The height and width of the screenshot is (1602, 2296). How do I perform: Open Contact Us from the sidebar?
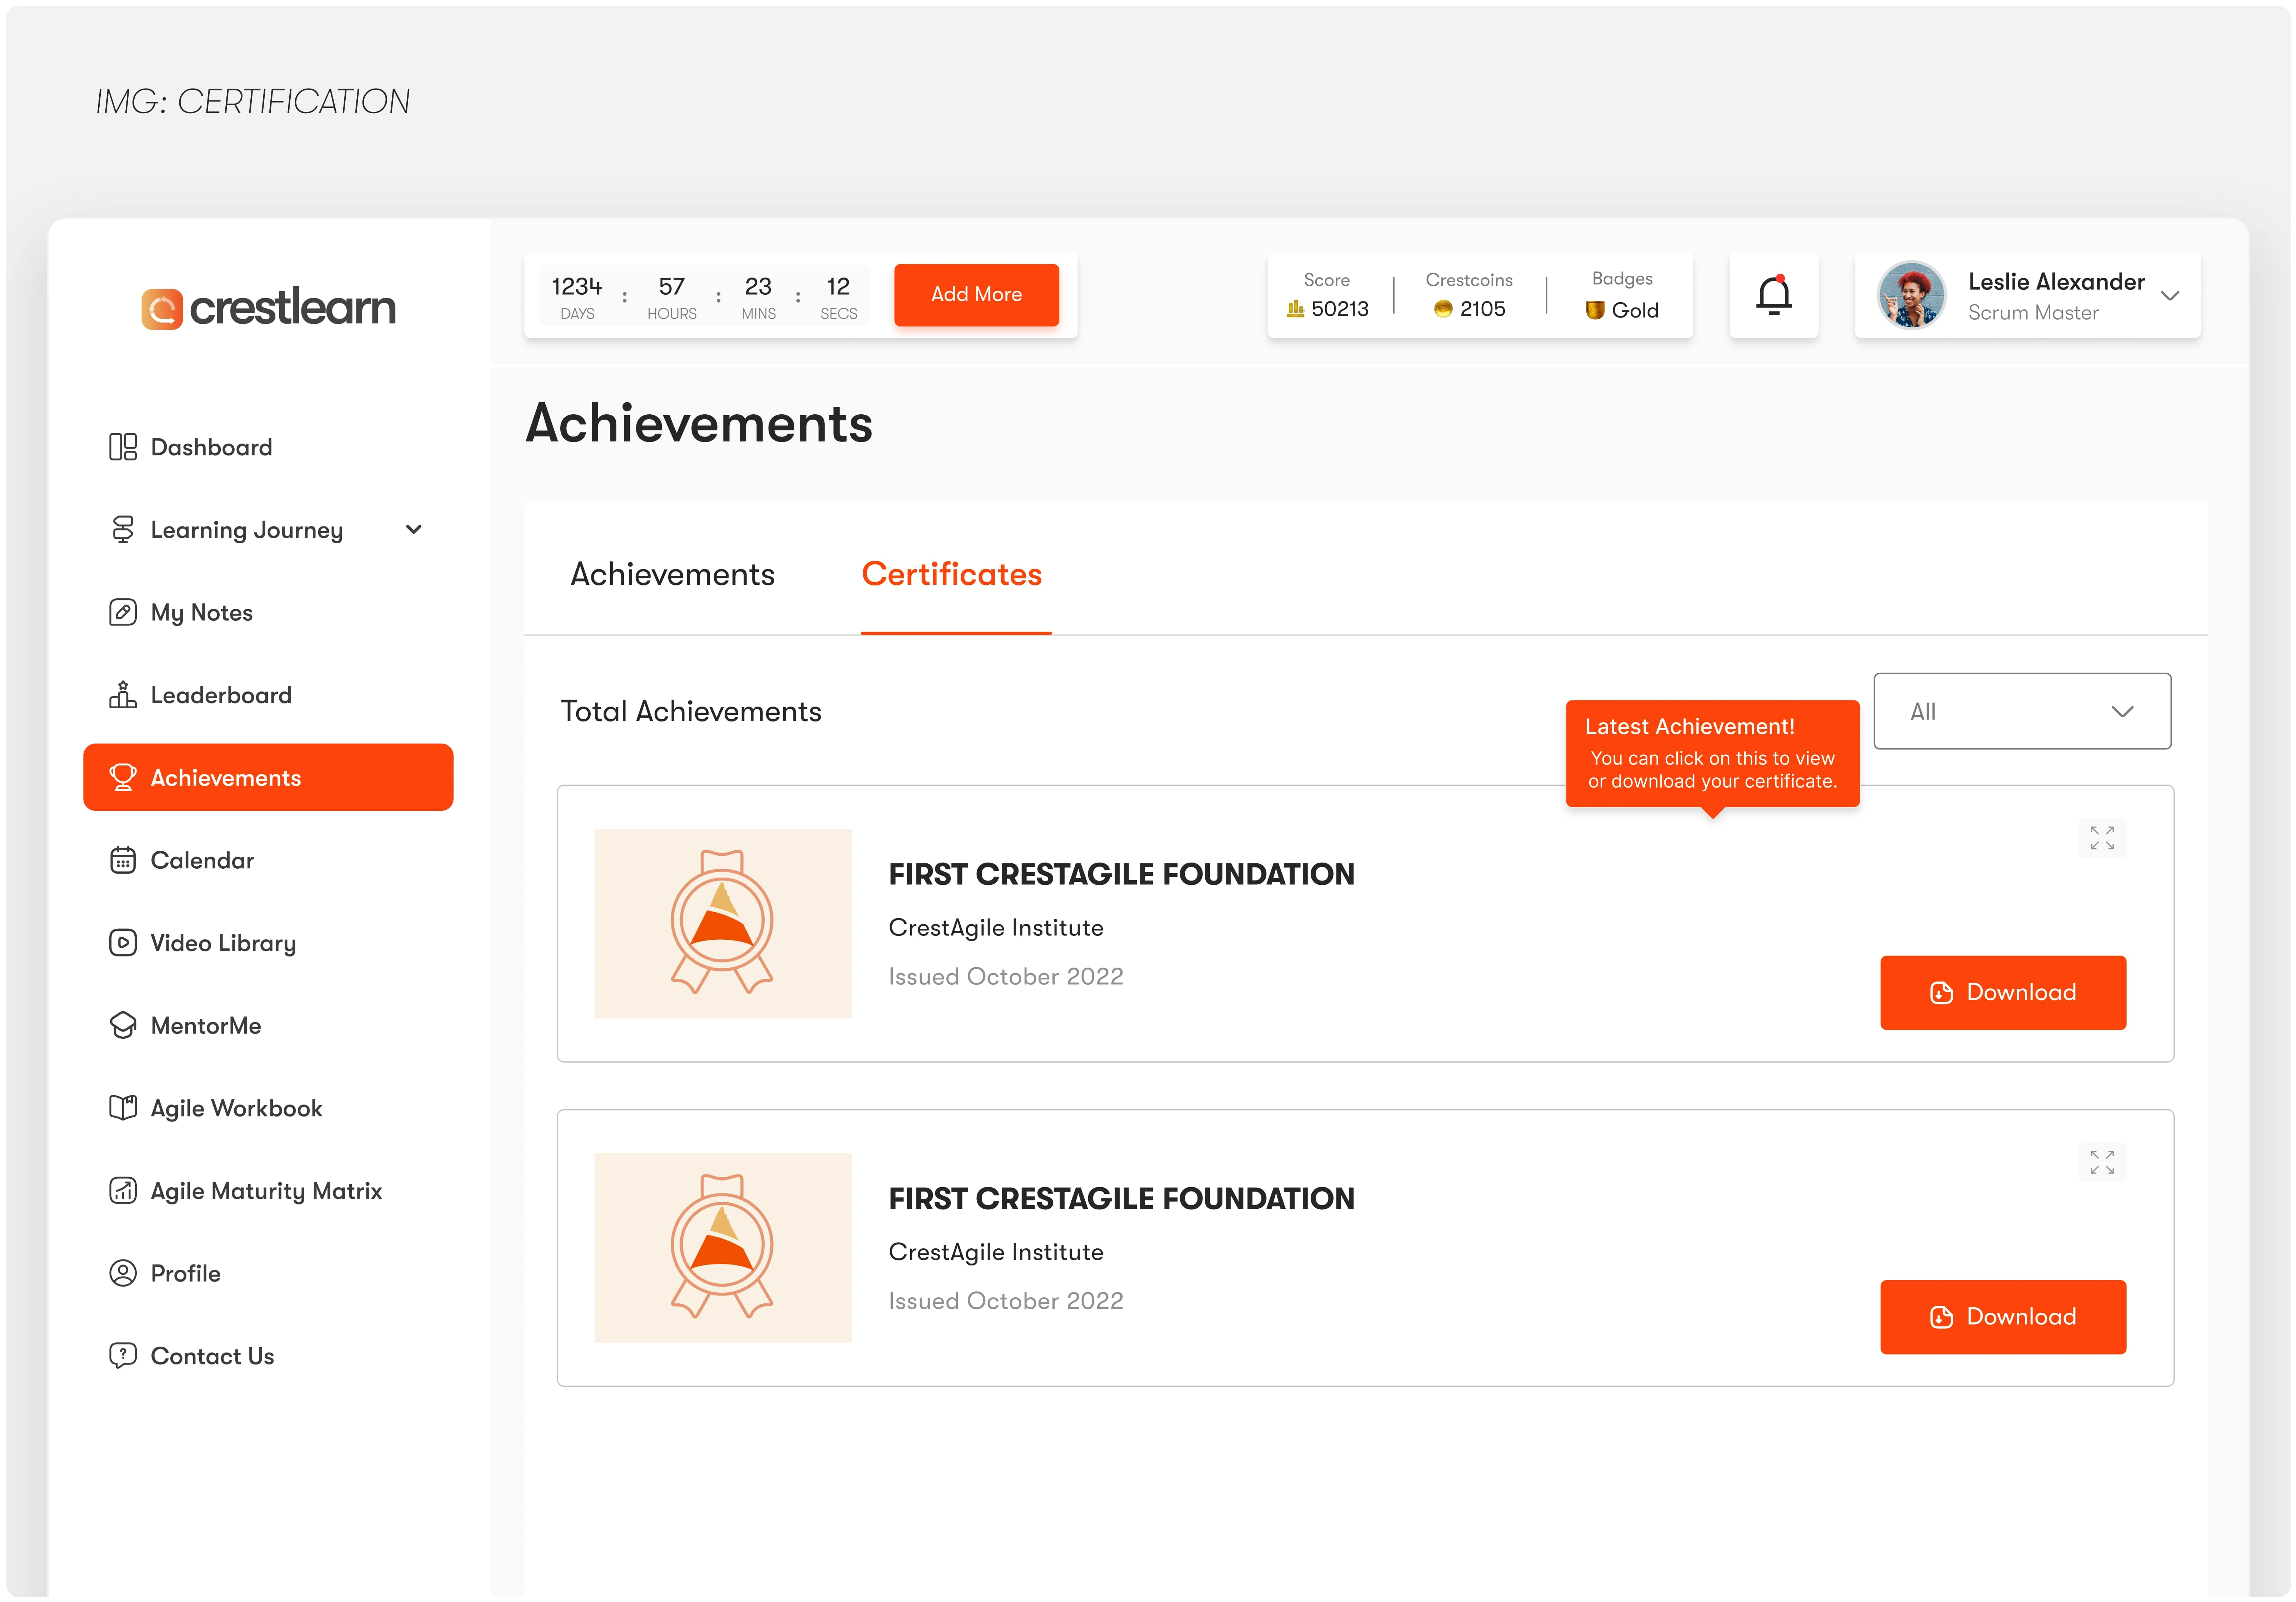tap(268, 1356)
